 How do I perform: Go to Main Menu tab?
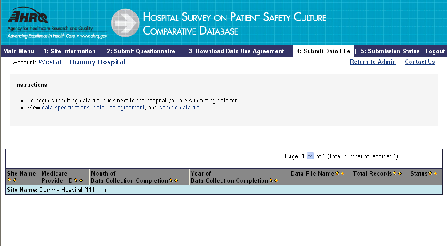(x=19, y=51)
